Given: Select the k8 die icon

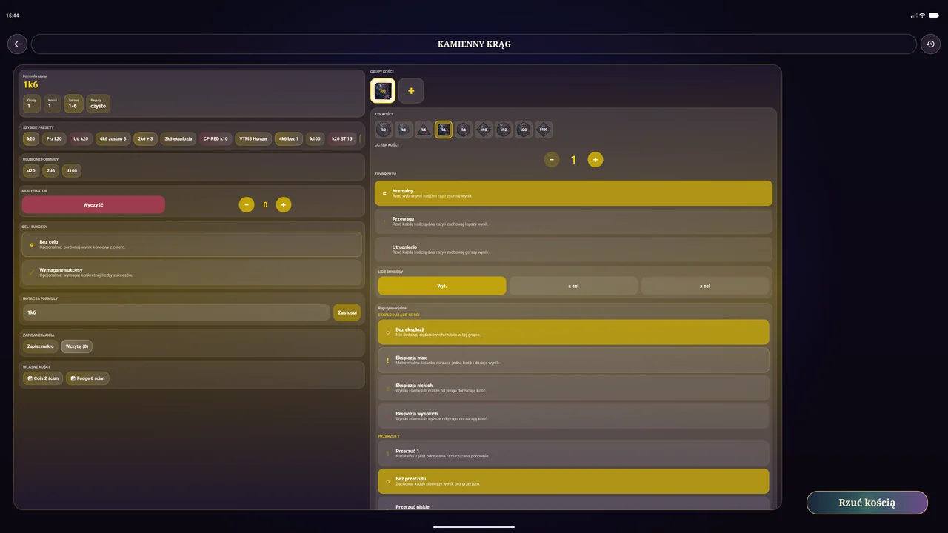Looking at the screenshot, I should (464, 130).
